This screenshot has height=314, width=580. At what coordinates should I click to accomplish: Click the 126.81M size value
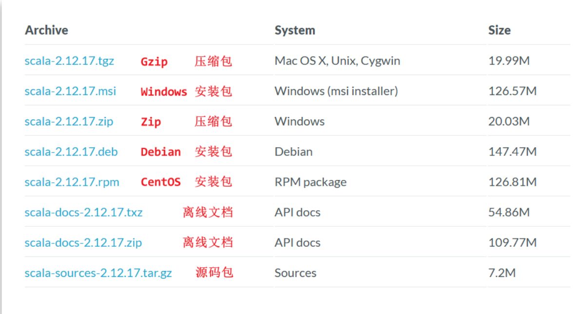[x=513, y=182]
